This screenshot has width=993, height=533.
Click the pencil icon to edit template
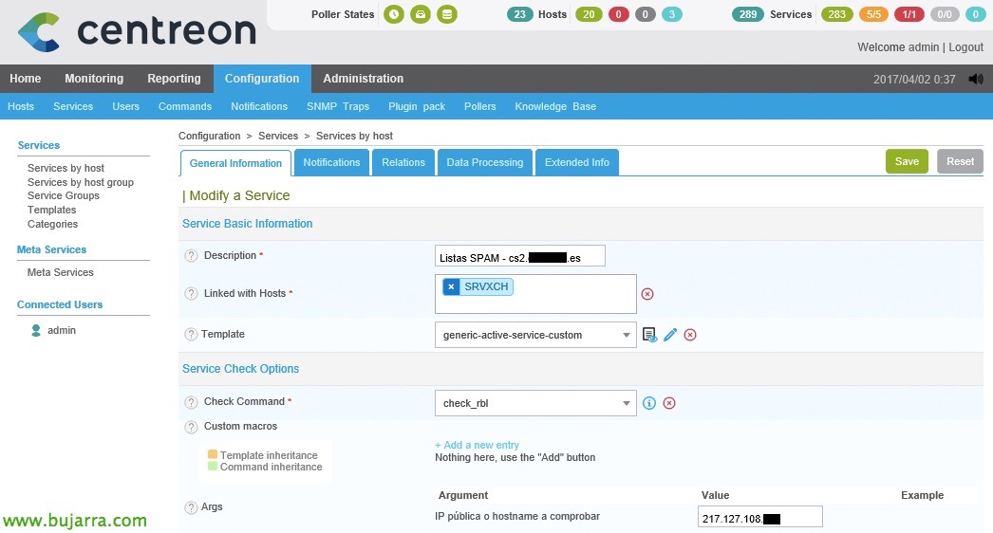point(670,335)
